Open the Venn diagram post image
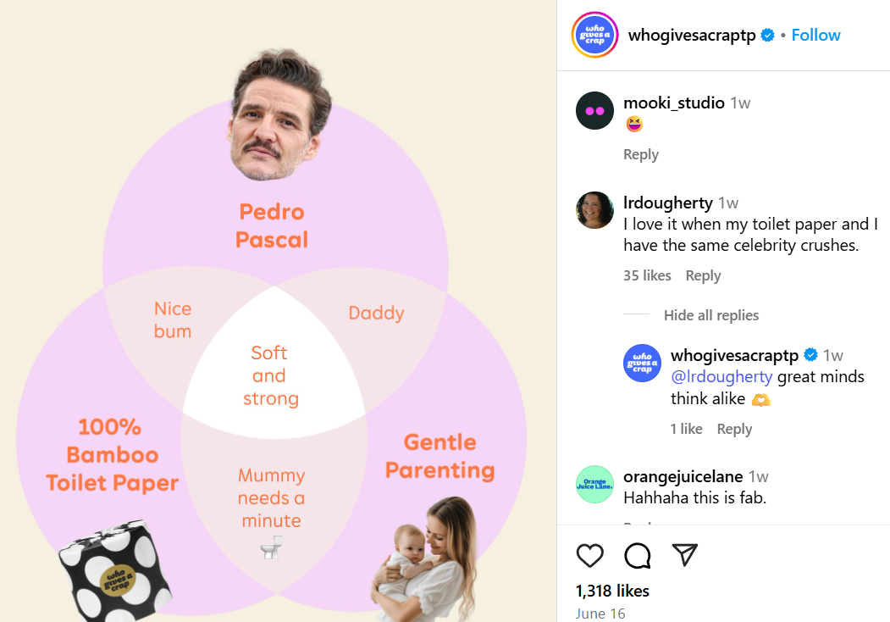This screenshot has height=622, width=890. (x=278, y=311)
